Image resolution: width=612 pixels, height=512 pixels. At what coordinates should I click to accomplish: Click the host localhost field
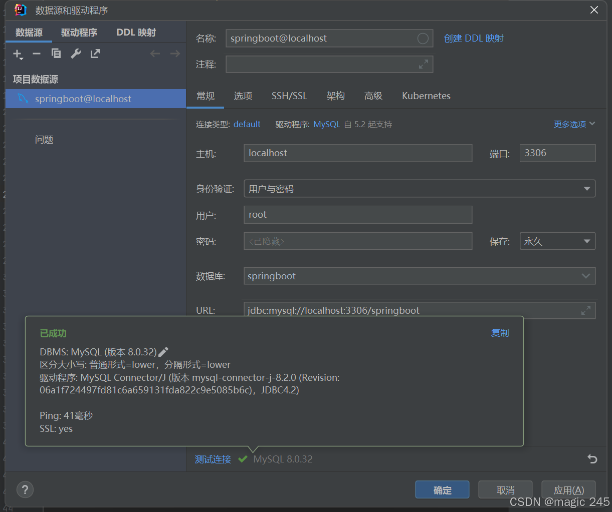point(358,153)
